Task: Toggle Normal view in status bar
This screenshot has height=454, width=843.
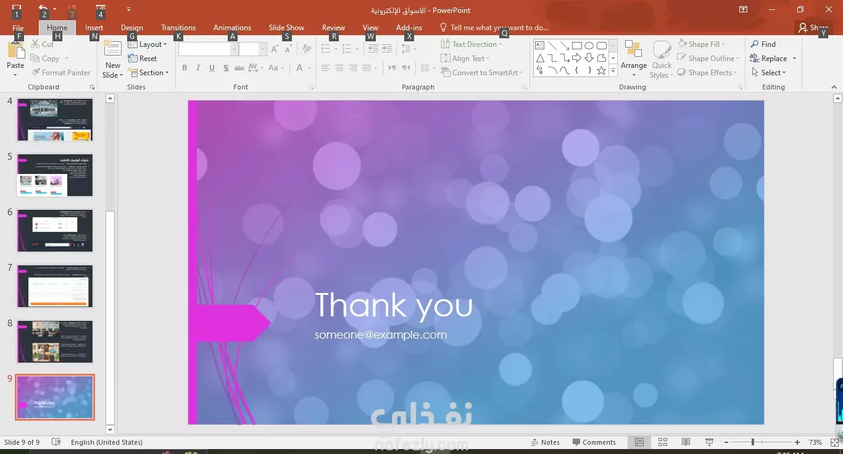Action: [639, 442]
